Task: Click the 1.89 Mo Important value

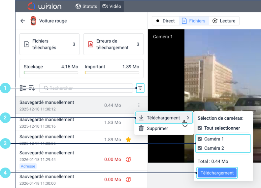Action: click(131, 67)
